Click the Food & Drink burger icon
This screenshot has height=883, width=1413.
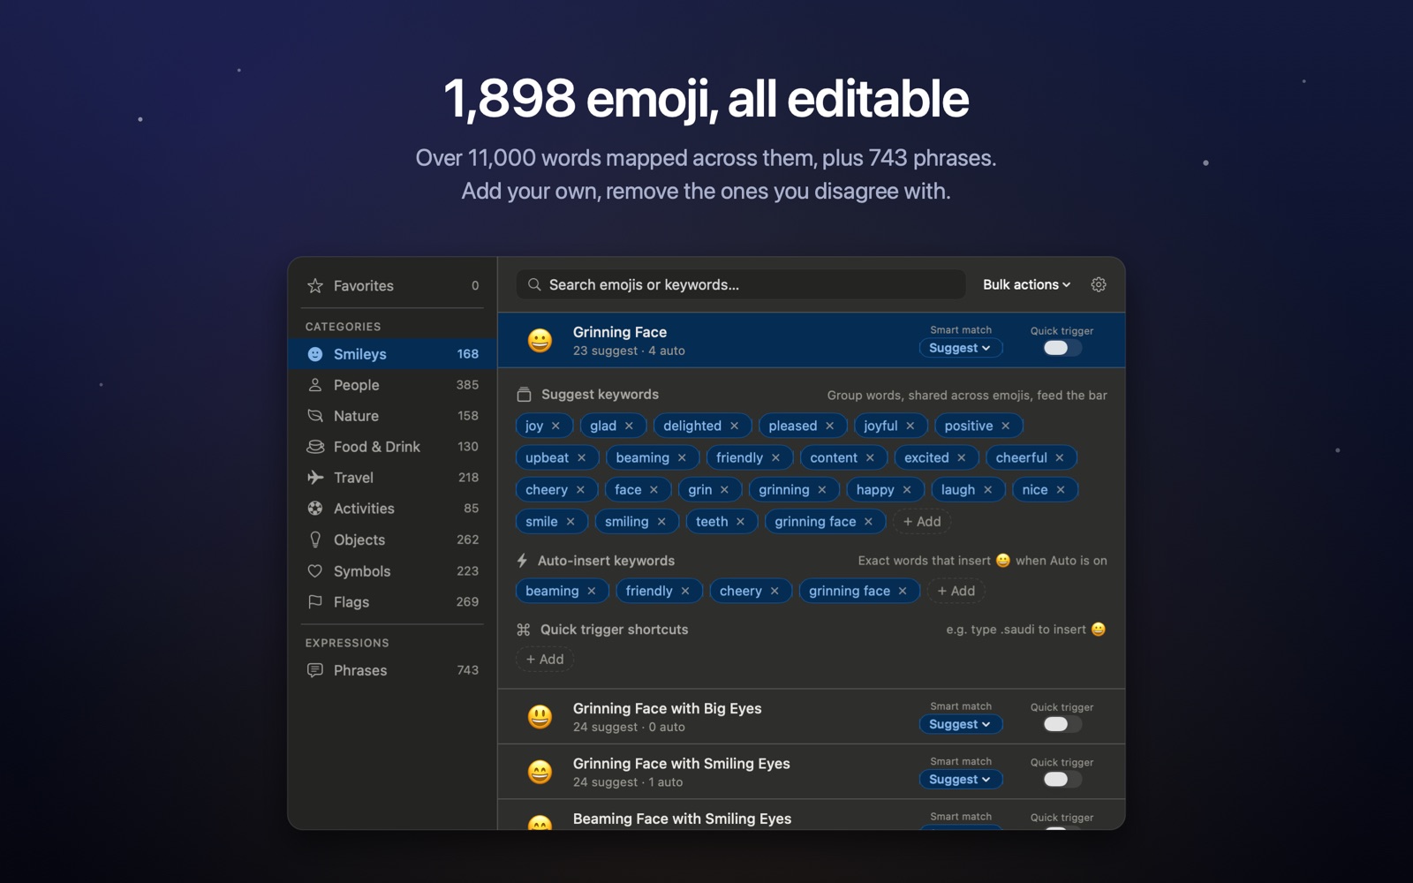point(315,447)
